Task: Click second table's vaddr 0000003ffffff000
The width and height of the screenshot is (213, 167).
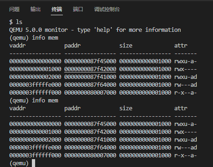Action: [x=35, y=155]
